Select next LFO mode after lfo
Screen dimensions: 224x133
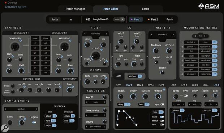pyautogui.click(x=216, y=105)
